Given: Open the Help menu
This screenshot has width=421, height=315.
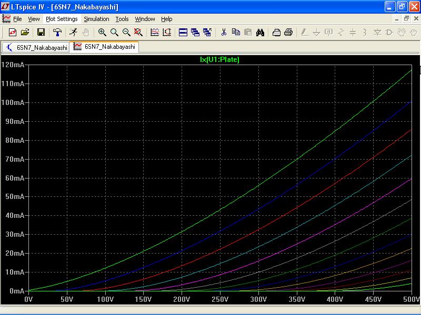Looking at the screenshot, I should pos(167,19).
